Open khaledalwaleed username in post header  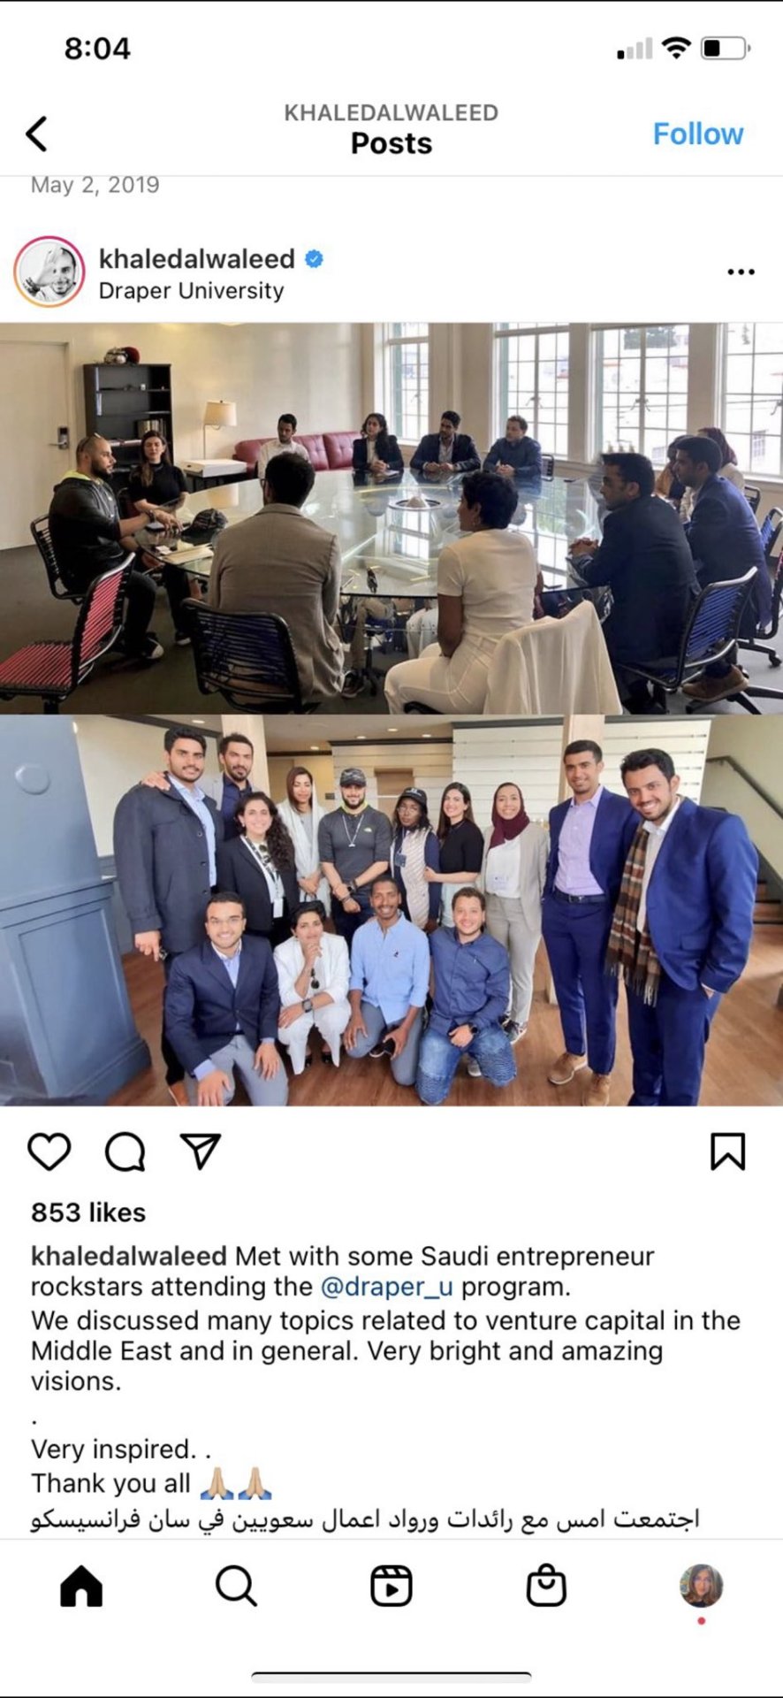click(197, 258)
